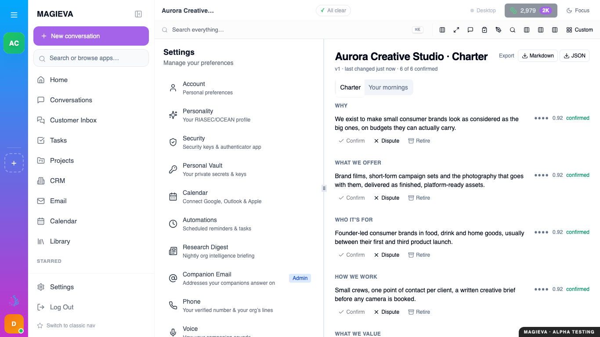The width and height of the screenshot is (600, 337).
Task: Switch to the Your mornings tab
Action: [388, 87]
